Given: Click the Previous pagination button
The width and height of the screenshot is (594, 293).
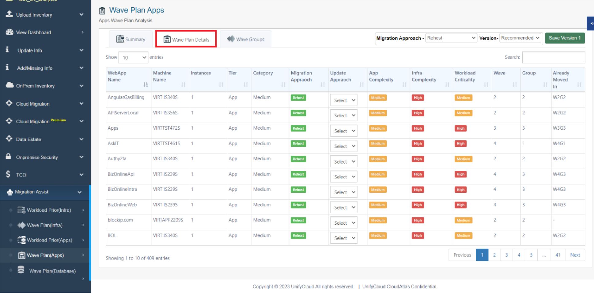Looking at the screenshot, I should pyautogui.click(x=462, y=255).
